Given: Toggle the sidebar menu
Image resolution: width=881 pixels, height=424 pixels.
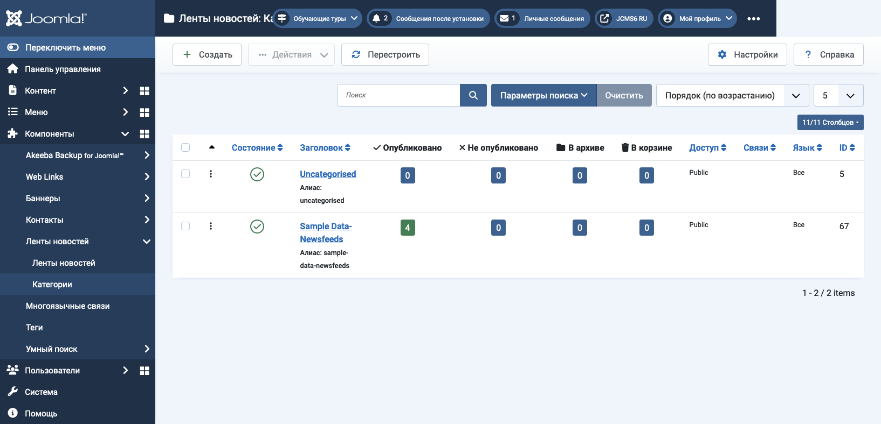Looking at the screenshot, I should [x=78, y=47].
